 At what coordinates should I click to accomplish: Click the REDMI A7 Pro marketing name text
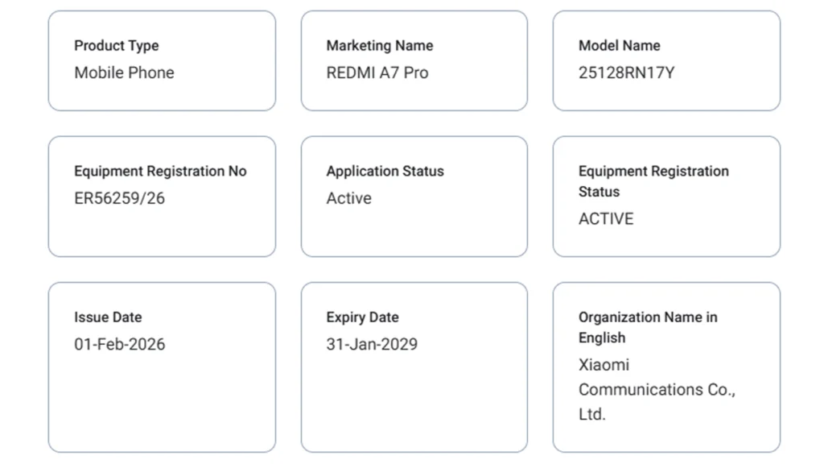378,72
